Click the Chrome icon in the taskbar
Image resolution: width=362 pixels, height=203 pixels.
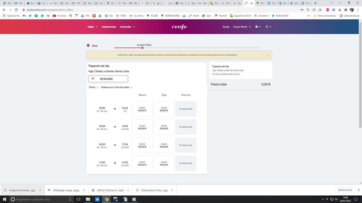(x=106, y=199)
